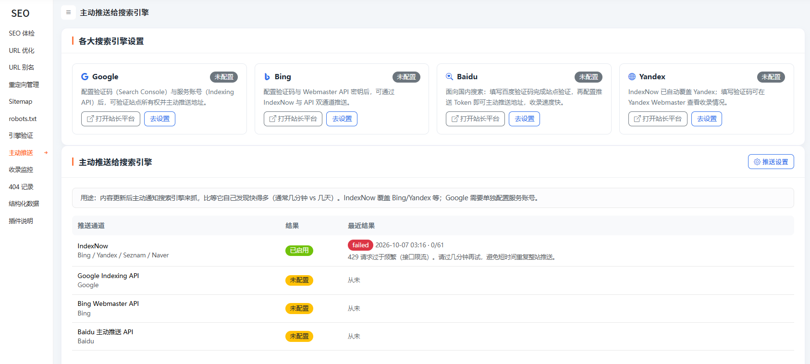Click the Baidu search logo icon
810x364 pixels.
tap(450, 77)
